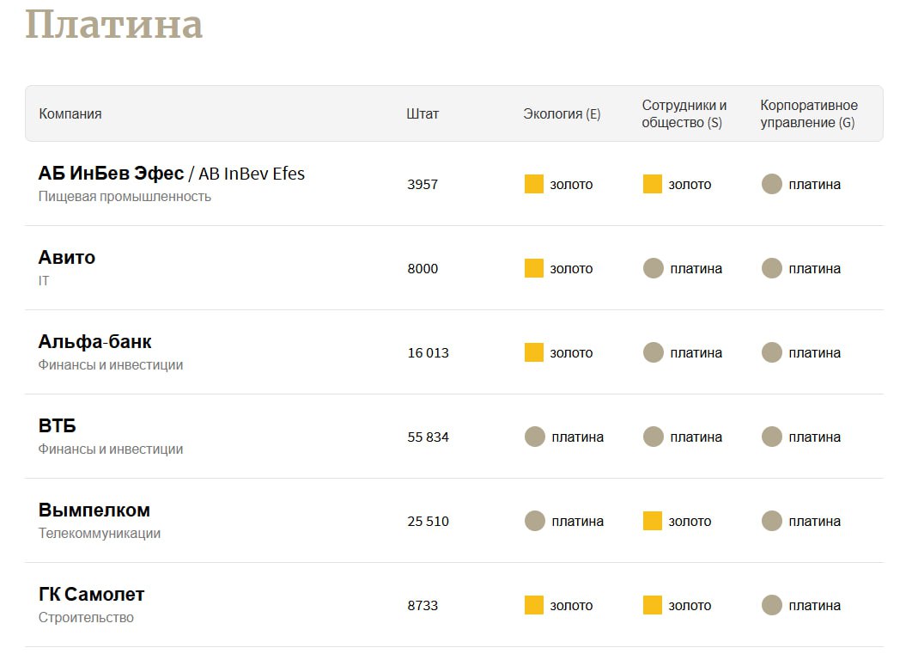Click gold square in Альфа-банк ecology column

533,352
